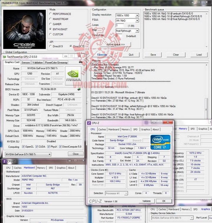
Task: Click the P8P67 PRO model field
Action: (x=41, y=180)
